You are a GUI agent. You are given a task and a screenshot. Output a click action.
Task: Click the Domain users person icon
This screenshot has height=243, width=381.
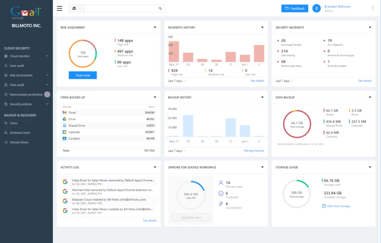pyautogui.click(x=221, y=183)
